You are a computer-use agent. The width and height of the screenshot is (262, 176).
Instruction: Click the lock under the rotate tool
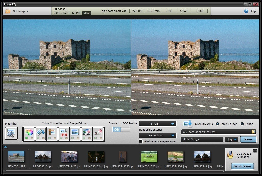[x=43, y=138]
